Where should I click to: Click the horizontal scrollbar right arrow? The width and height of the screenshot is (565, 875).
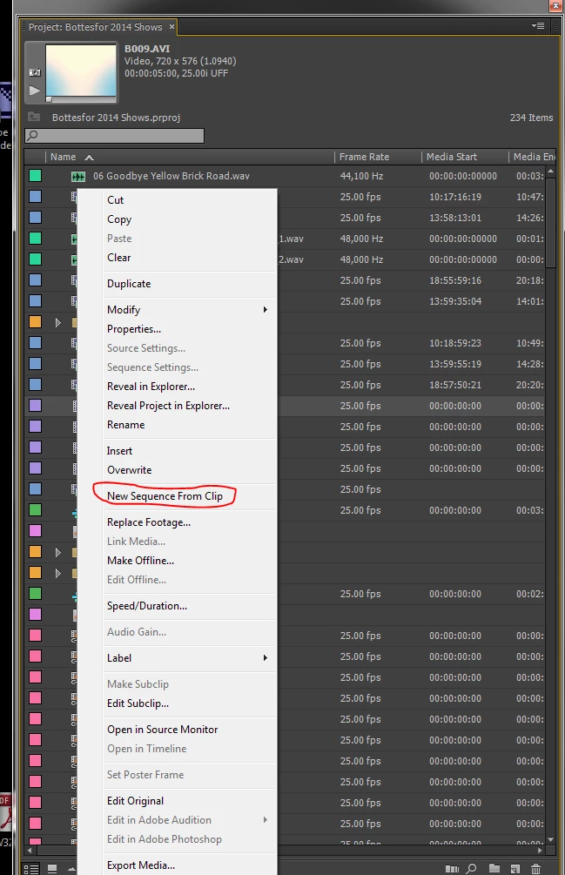540,850
